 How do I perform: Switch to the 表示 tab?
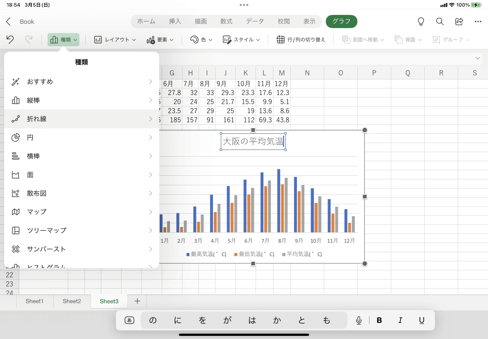(309, 21)
